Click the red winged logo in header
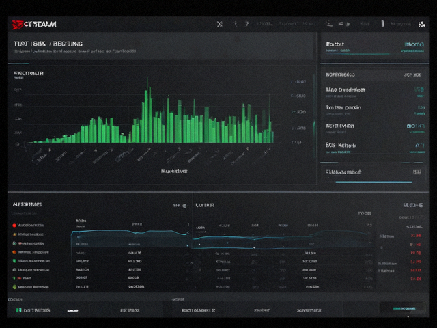This screenshot has height=328, width=437. click(17, 25)
